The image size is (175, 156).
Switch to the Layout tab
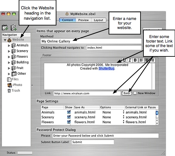click(x=99, y=20)
